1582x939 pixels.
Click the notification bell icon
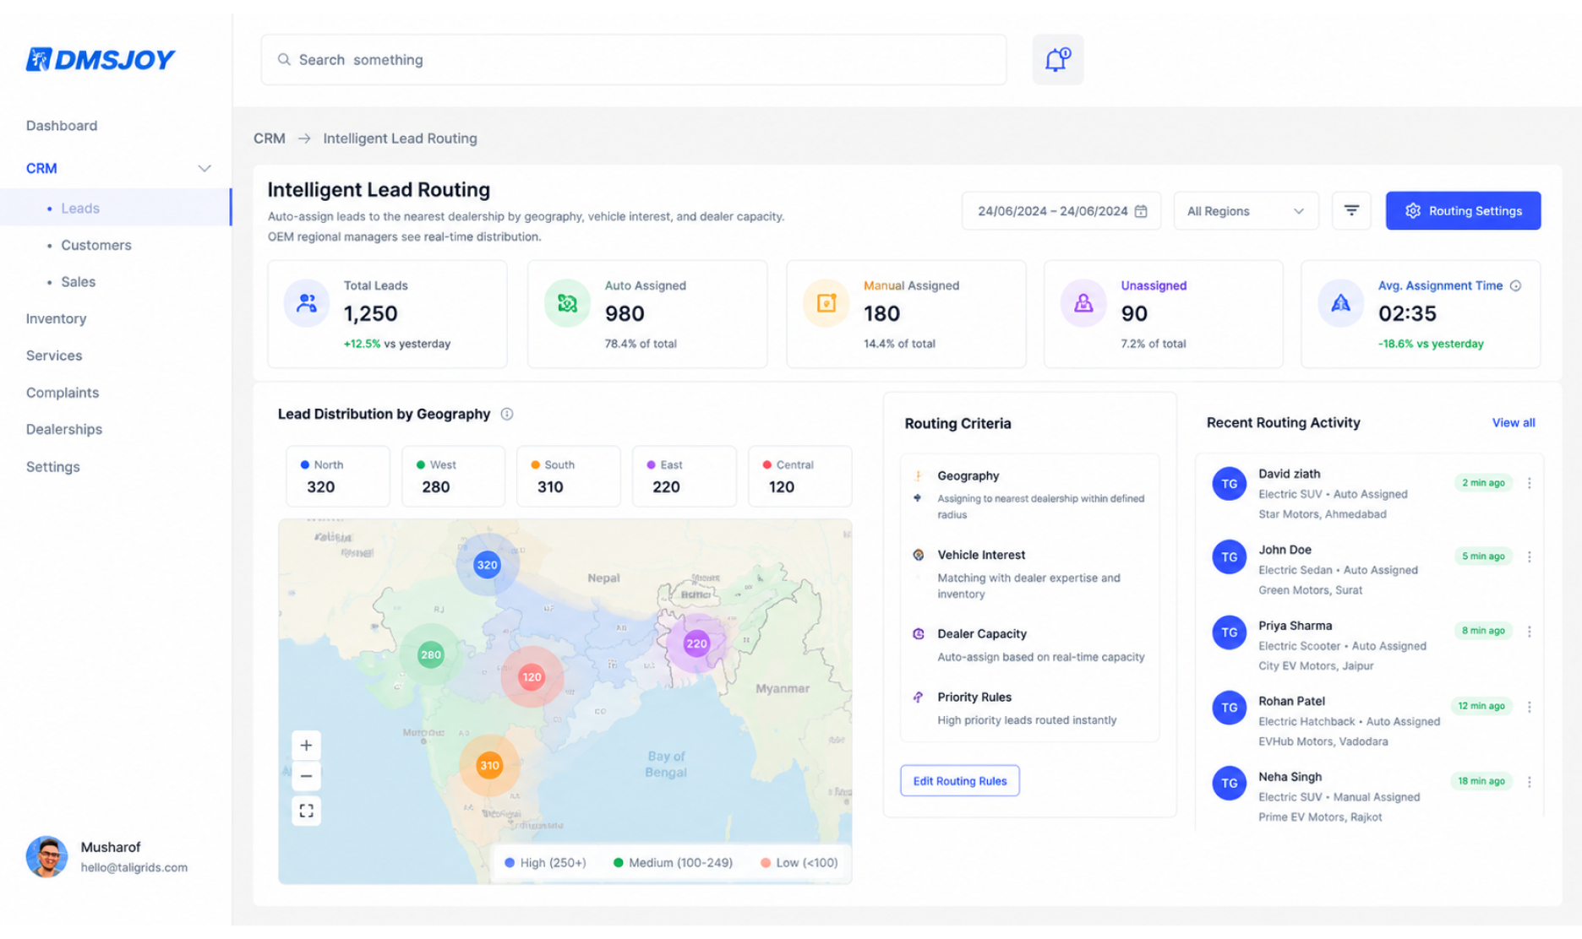tap(1057, 59)
